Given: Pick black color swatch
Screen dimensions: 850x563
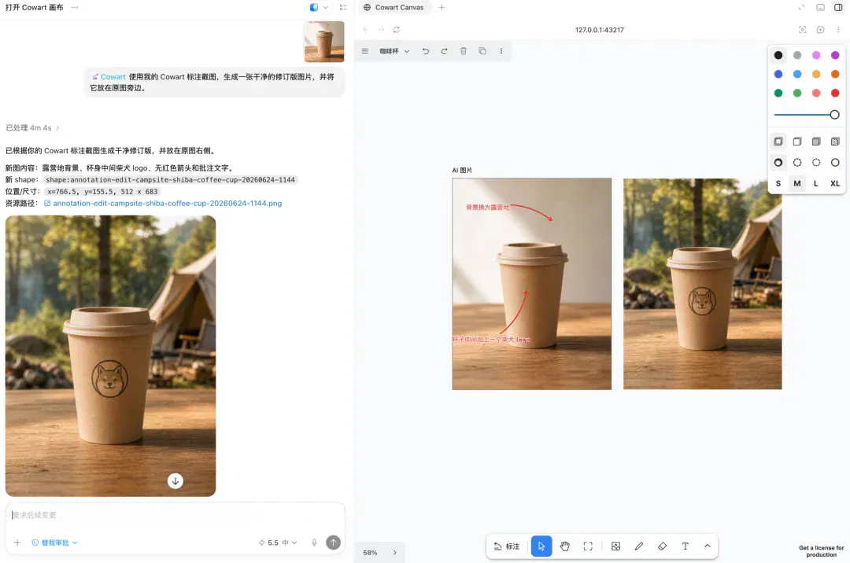Looking at the screenshot, I should coord(778,55).
